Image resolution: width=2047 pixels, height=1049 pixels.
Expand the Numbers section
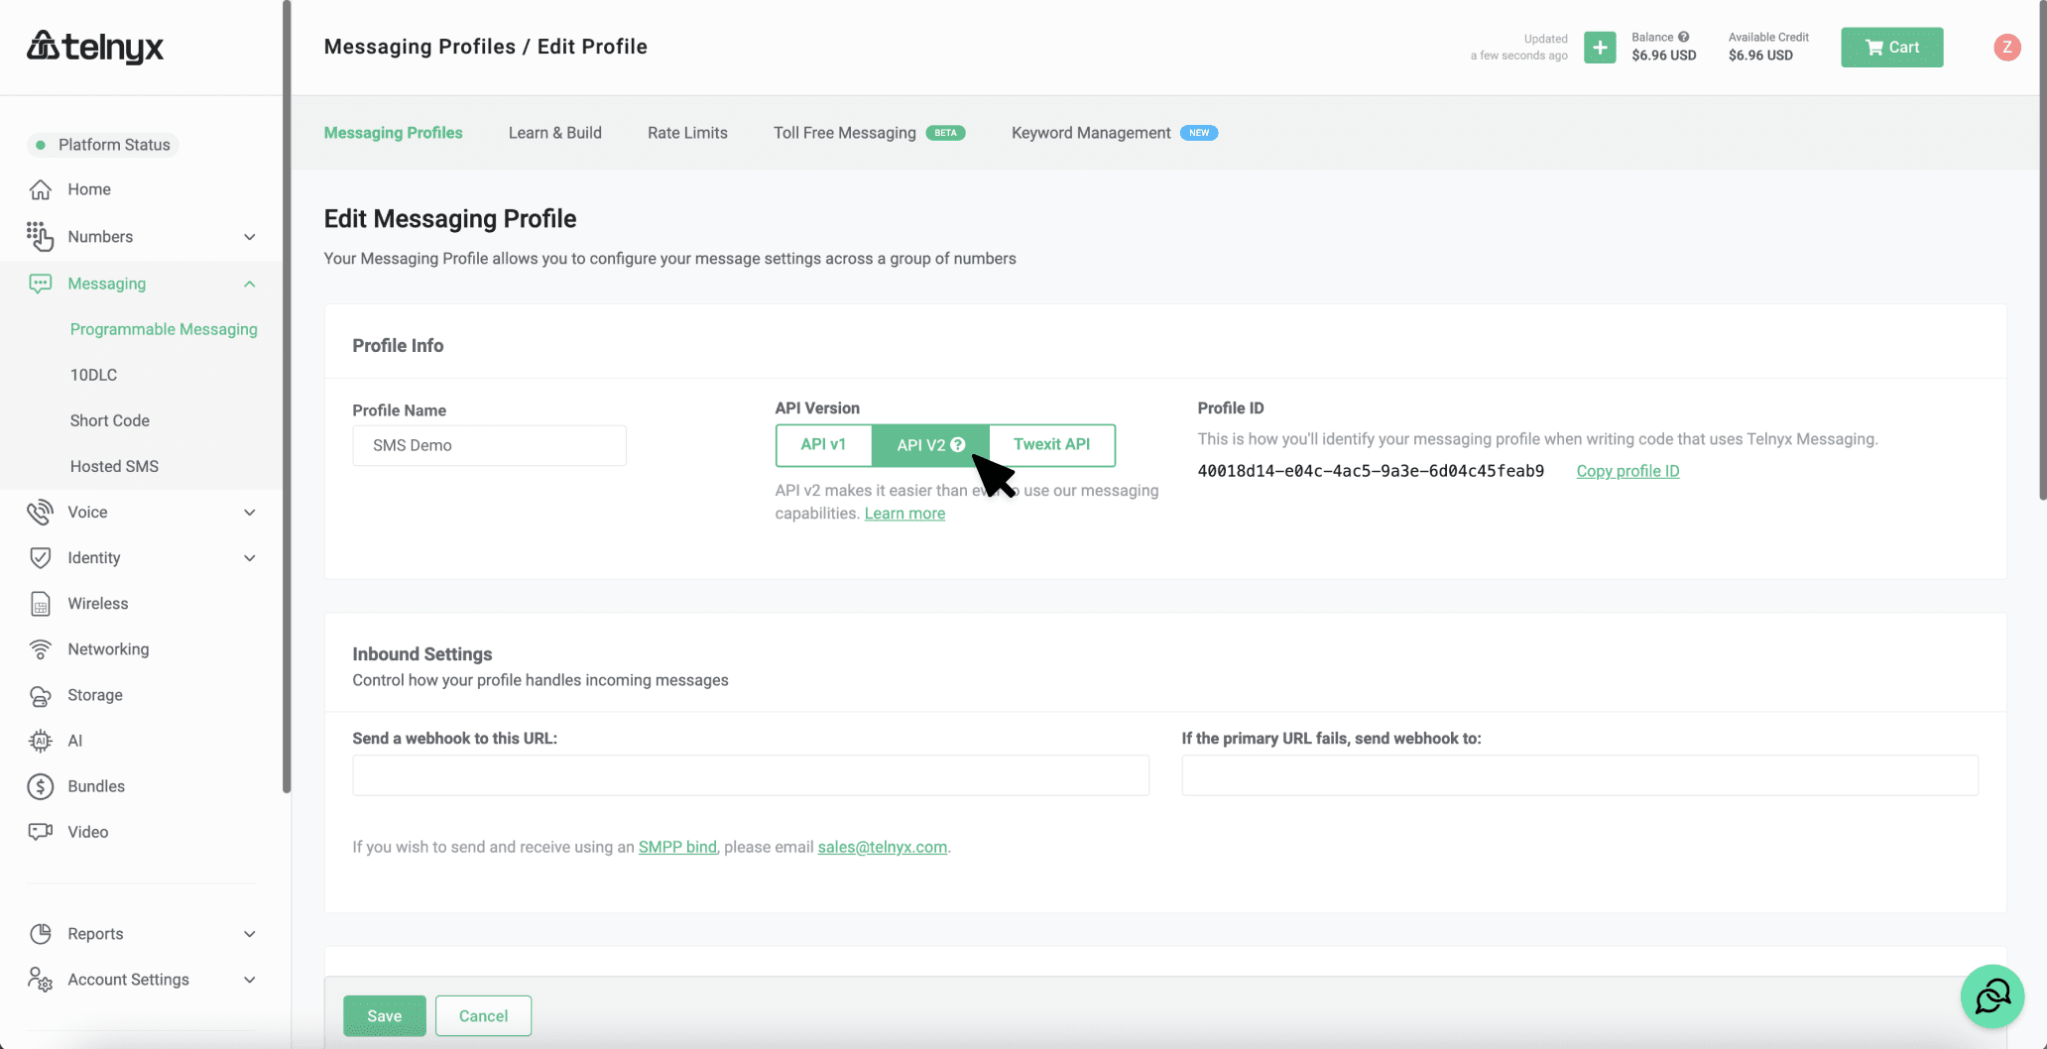(249, 236)
